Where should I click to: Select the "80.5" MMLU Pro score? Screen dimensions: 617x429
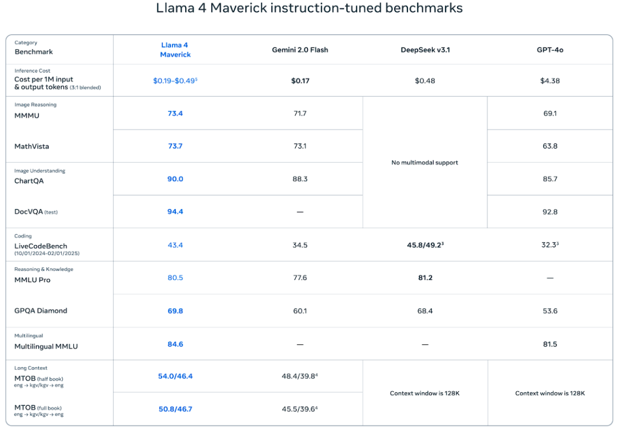175,278
